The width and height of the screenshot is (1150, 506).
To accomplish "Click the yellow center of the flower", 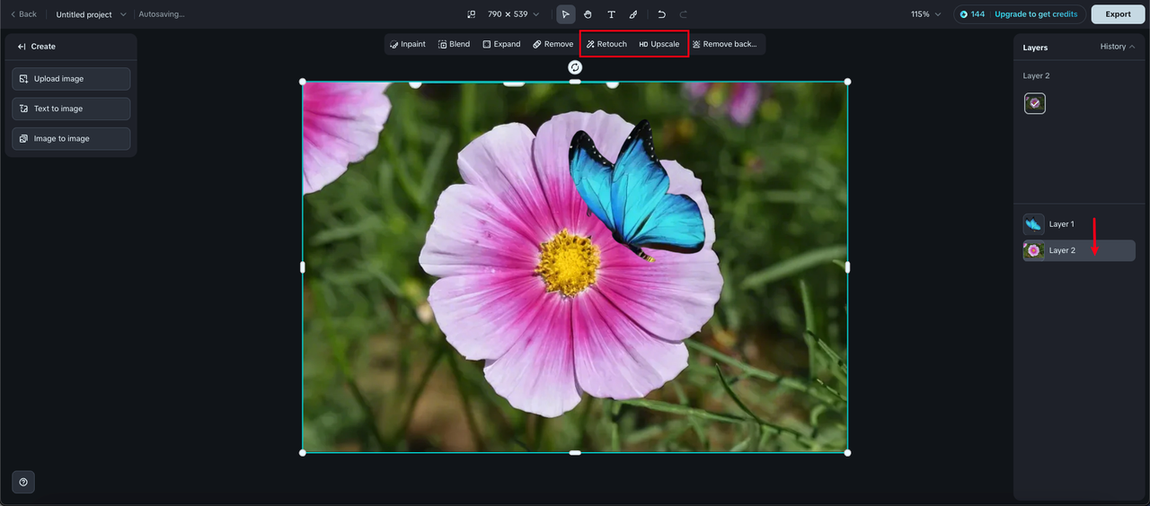I will pos(569,263).
